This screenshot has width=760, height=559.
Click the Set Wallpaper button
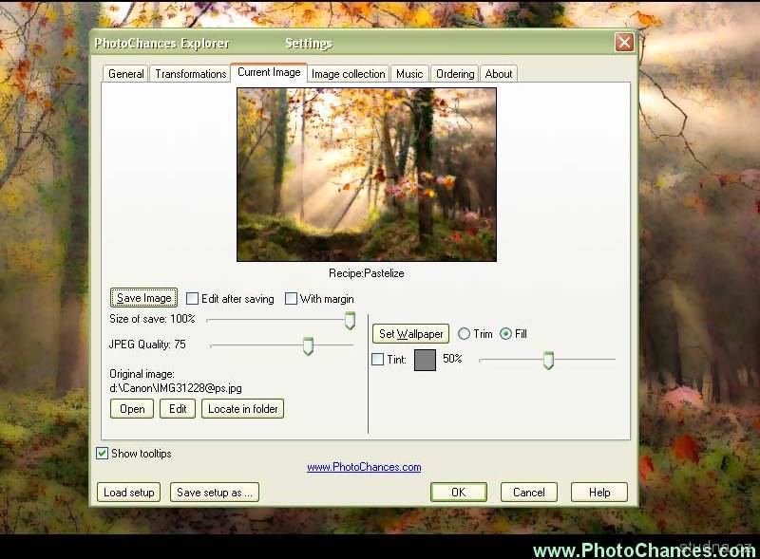tap(410, 334)
